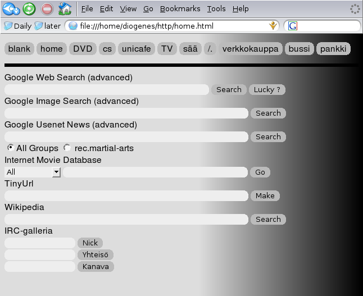Click the blank link button
This screenshot has height=296, width=363.
19,49
